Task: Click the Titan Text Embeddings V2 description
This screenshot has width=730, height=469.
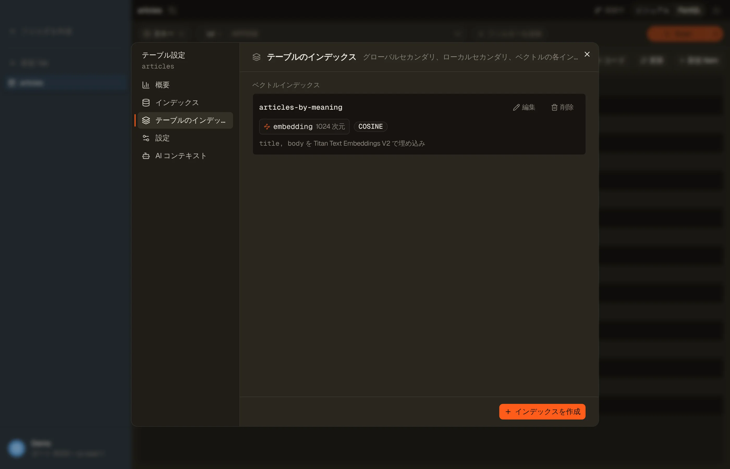Action: coord(342,143)
